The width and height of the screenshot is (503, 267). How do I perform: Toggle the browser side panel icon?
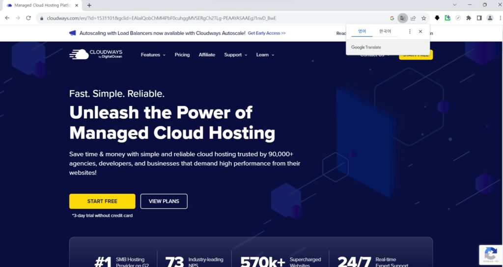pos(479,18)
